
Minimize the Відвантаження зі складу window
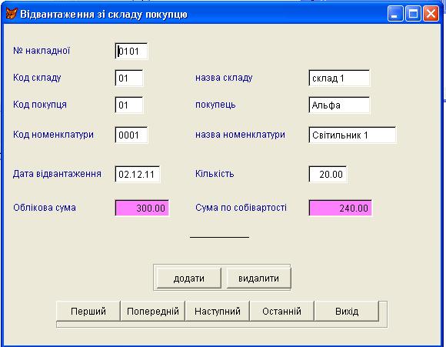394,14
